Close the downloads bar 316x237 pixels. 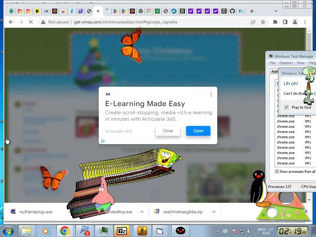[x=306, y=211]
